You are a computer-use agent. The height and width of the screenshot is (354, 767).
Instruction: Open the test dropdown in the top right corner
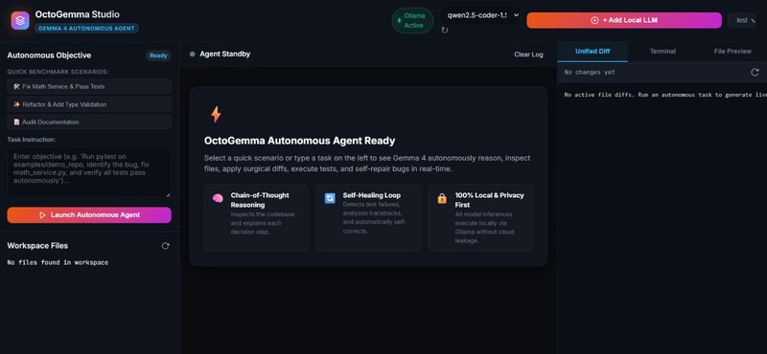click(741, 20)
